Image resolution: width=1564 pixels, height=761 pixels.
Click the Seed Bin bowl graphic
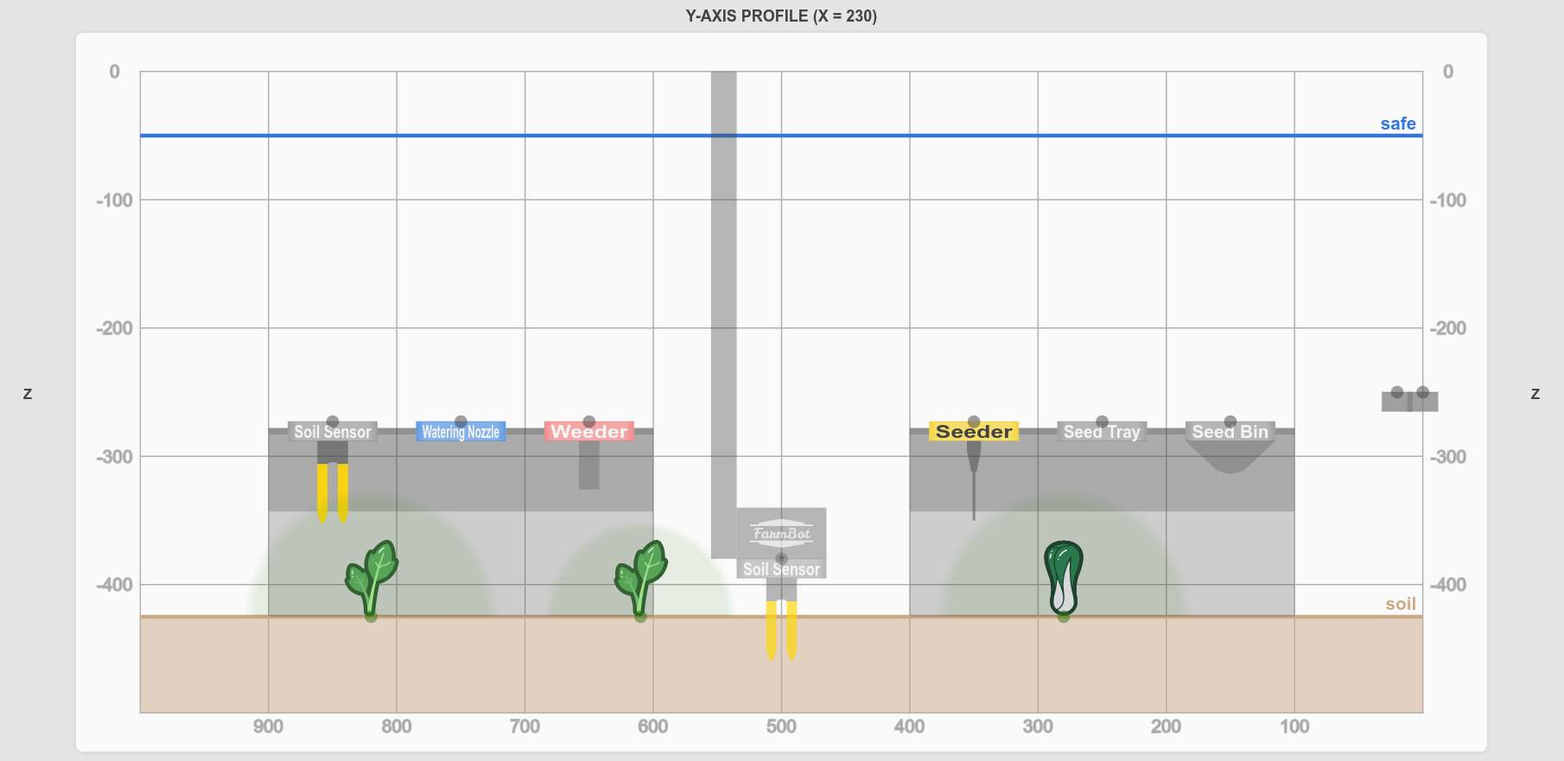point(1230,457)
